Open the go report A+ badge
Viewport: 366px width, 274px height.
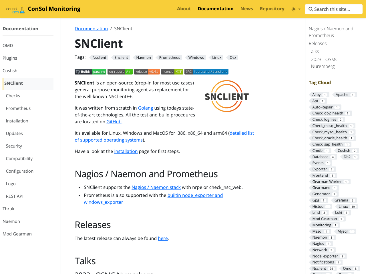click(x=120, y=72)
